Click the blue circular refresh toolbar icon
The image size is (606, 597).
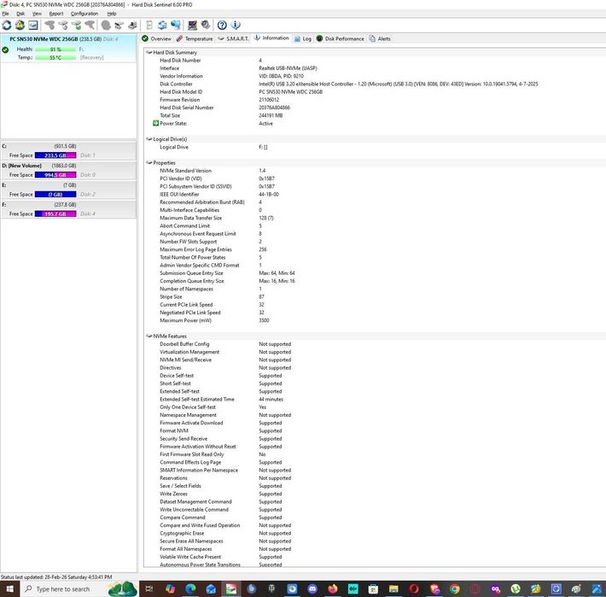point(7,26)
